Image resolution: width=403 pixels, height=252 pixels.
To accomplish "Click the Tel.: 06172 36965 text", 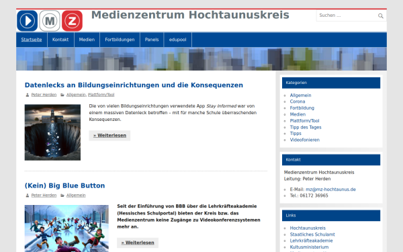I will click(x=309, y=196).
